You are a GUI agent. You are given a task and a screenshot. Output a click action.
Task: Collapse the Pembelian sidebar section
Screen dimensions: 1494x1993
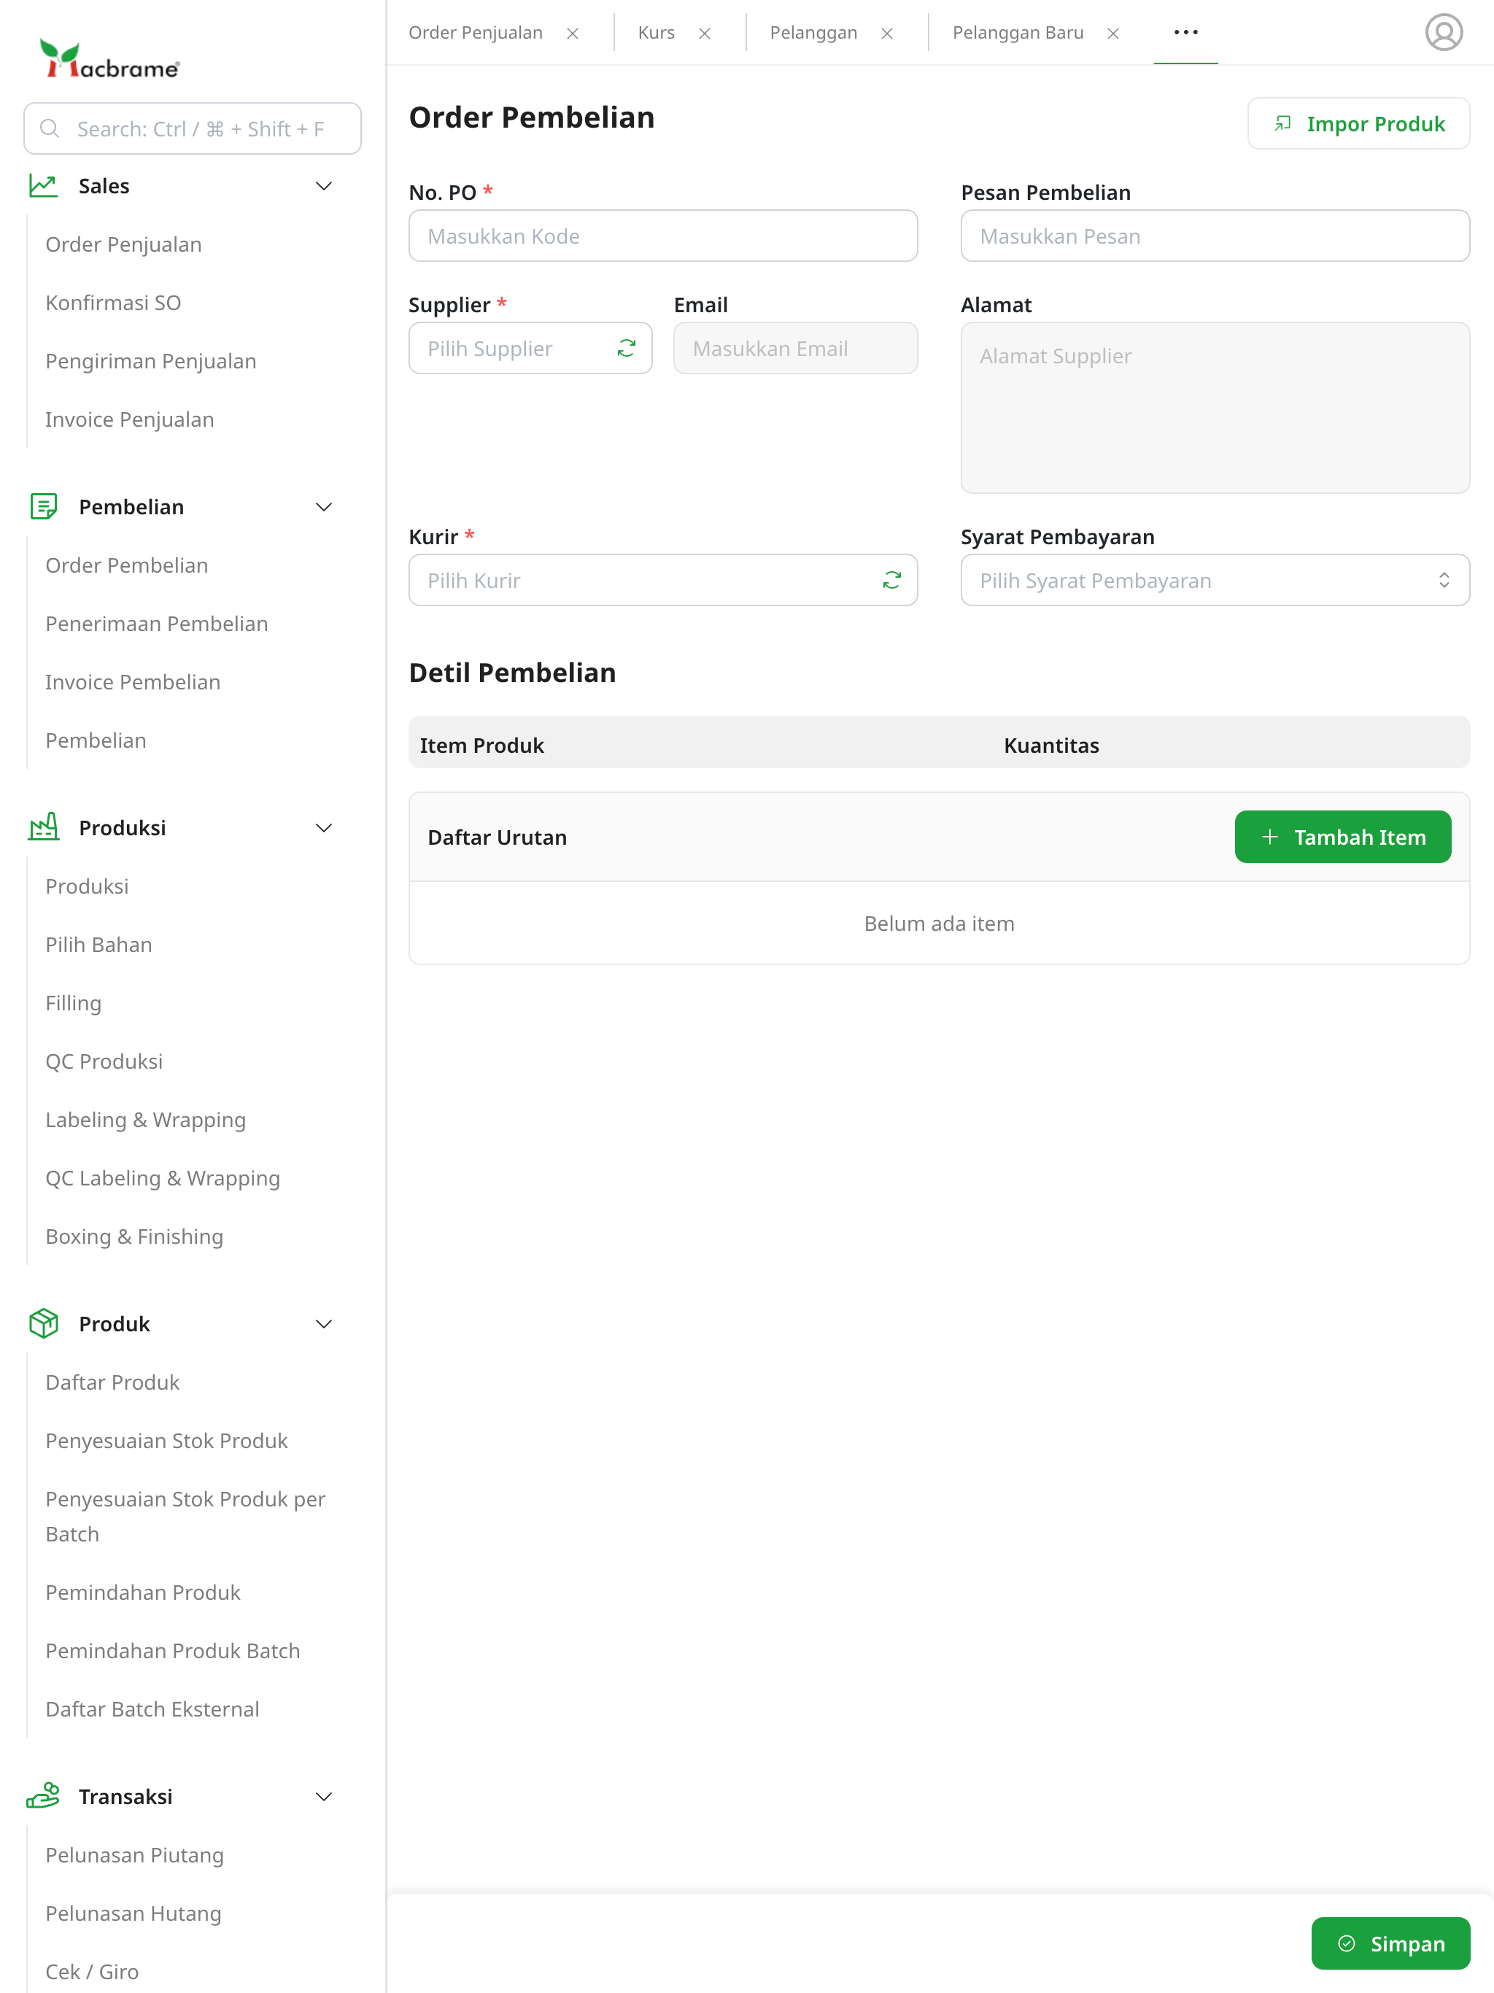(x=323, y=506)
